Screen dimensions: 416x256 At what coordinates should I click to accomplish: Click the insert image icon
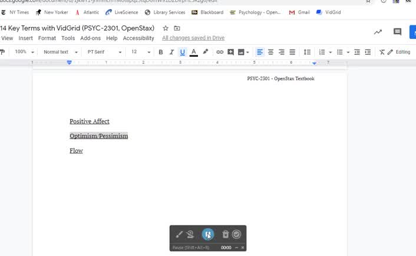click(242, 52)
